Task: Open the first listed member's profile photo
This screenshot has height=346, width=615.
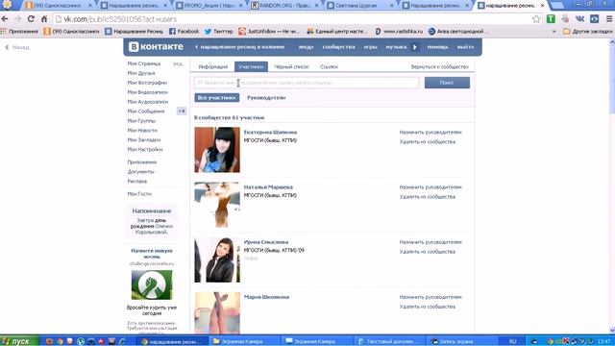Action: [x=217, y=150]
